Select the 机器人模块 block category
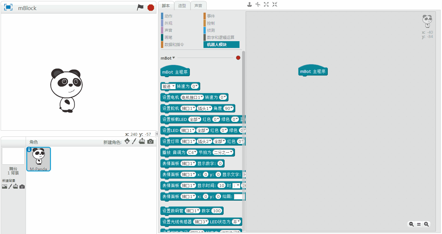The height and width of the screenshot is (234, 442). pyautogui.click(x=221, y=44)
